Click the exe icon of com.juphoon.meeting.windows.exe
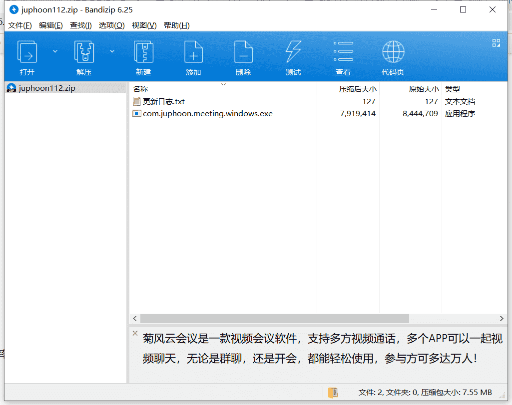Screen dimensions: 512x405 [137, 114]
